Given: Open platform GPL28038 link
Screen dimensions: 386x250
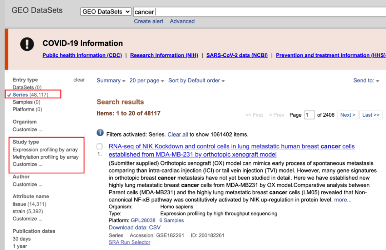Looking at the screenshot, I should [143, 220].
